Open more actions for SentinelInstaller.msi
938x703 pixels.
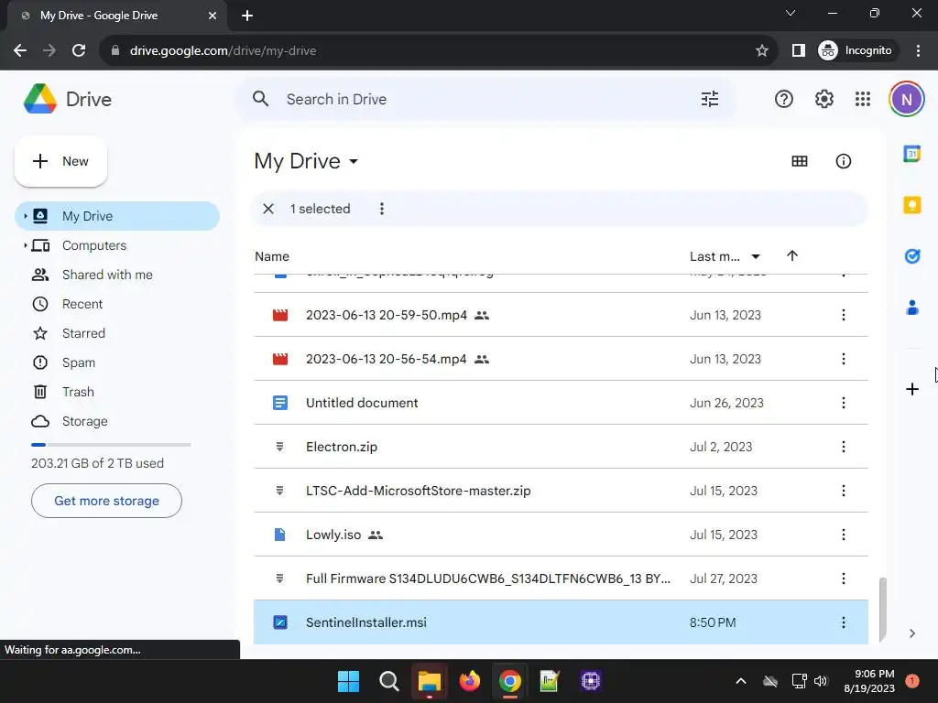[x=843, y=622]
